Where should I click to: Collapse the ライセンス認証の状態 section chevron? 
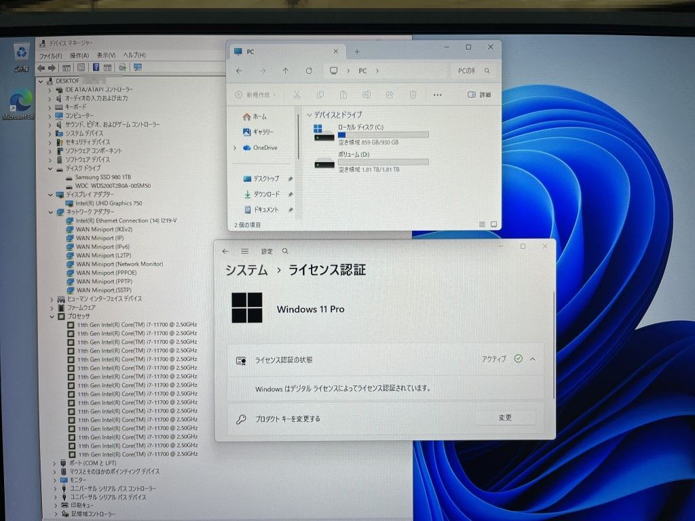[533, 359]
